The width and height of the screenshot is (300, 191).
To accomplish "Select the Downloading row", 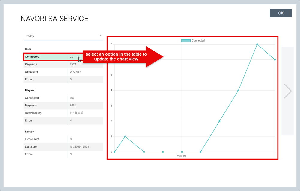I will (x=63, y=113).
